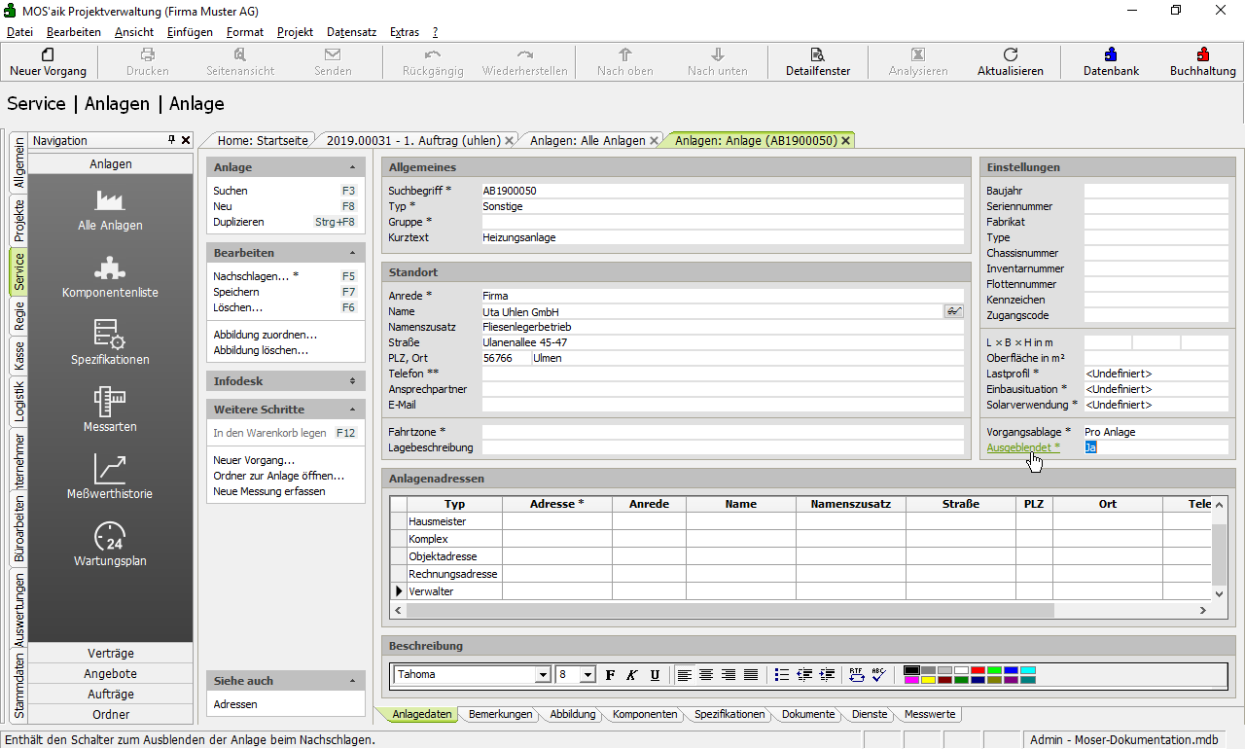Collapse the Siehe auch section
1245x749 pixels.
coord(286,681)
